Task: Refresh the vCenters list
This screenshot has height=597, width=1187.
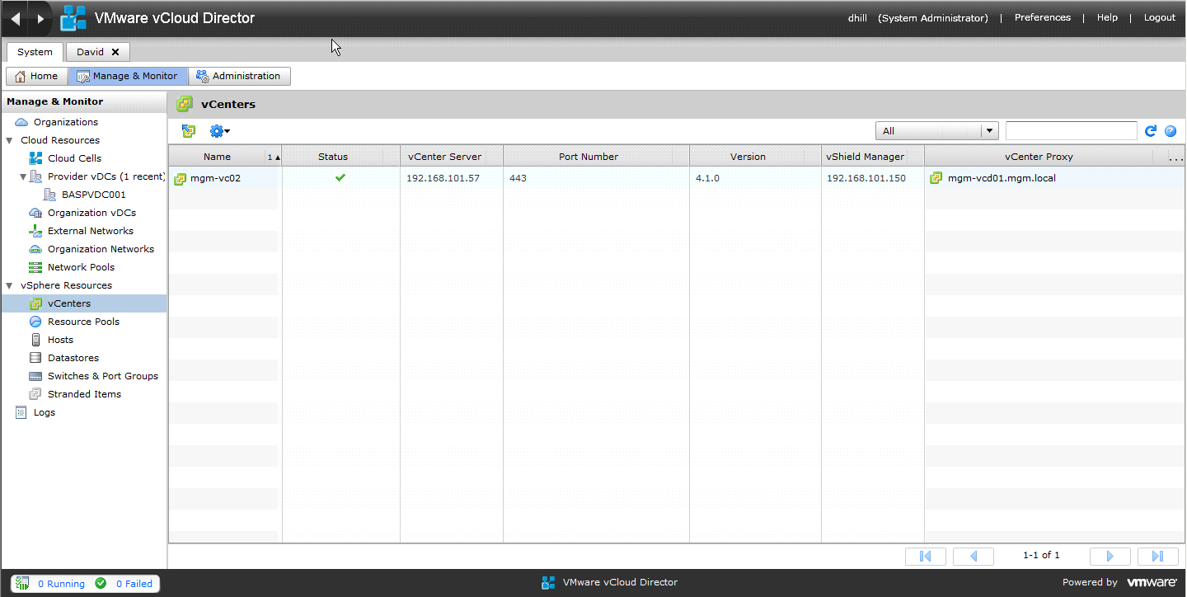Action: point(1151,130)
